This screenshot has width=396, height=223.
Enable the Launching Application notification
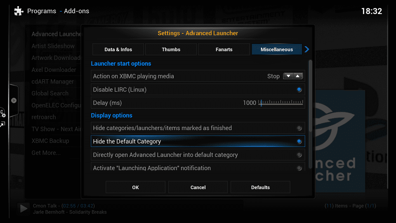(299, 168)
